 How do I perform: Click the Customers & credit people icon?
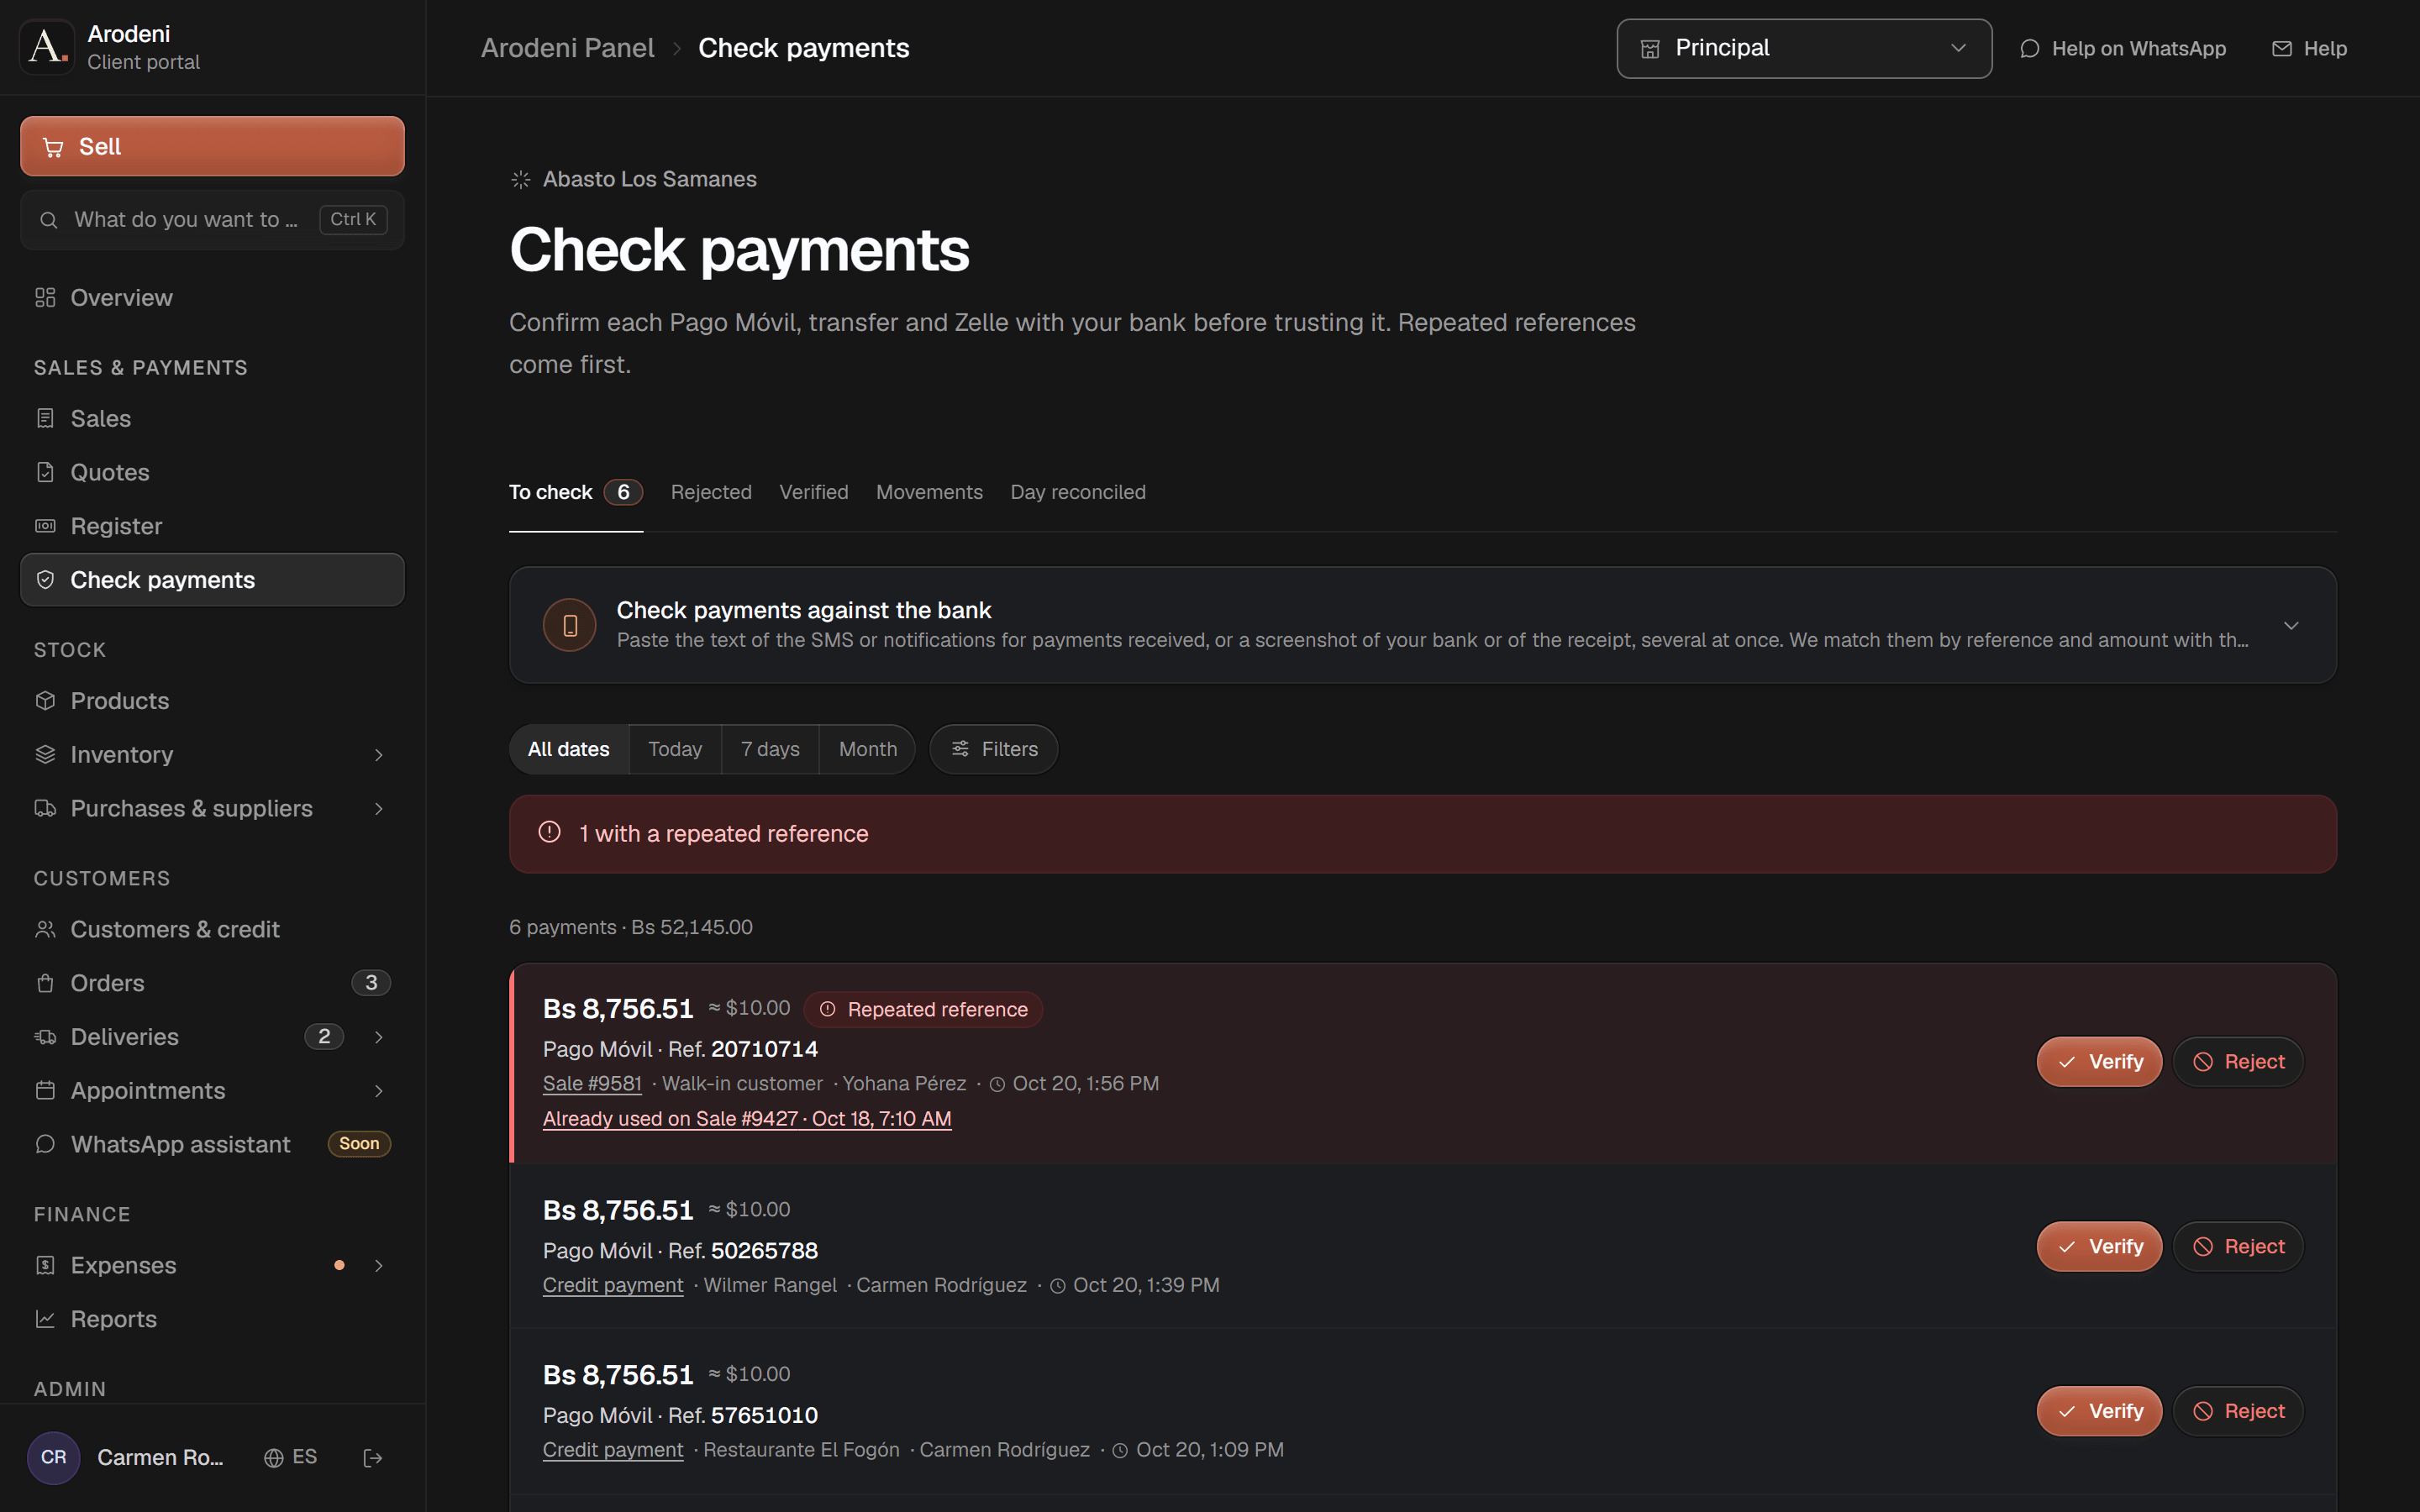(45, 930)
